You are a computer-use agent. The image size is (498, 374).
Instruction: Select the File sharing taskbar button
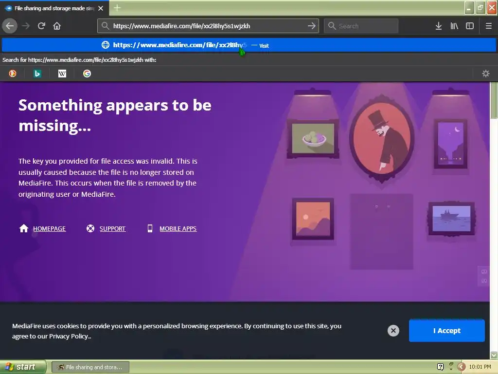[90, 367]
